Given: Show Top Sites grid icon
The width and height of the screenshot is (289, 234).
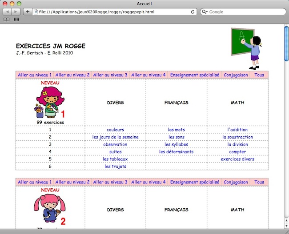Looking at the screenshot, I should 16,20.
